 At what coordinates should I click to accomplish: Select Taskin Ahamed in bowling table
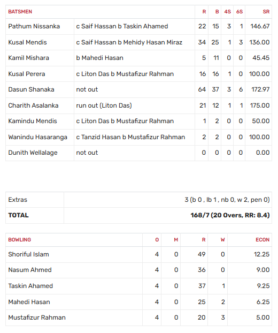pos(30,286)
